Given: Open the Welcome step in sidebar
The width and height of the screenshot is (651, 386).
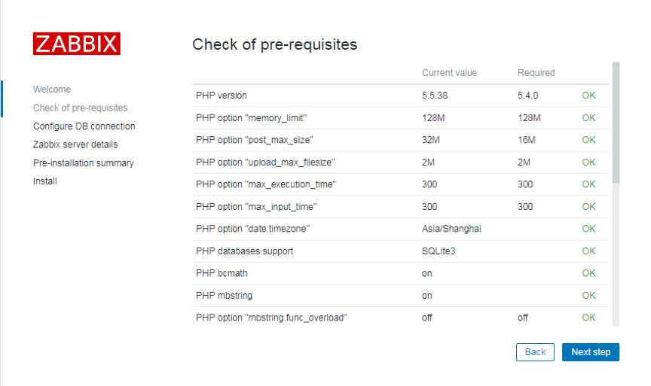Looking at the screenshot, I should (x=52, y=89).
